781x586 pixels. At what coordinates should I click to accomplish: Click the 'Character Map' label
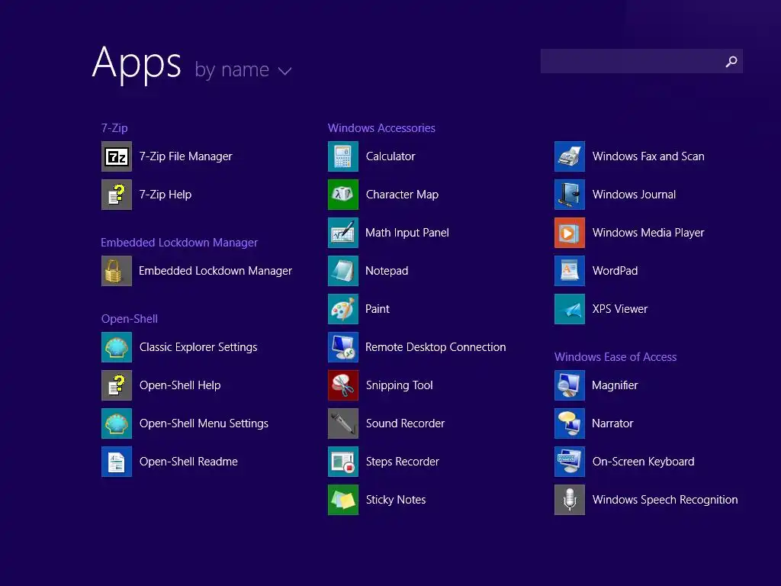click(403, 195)
